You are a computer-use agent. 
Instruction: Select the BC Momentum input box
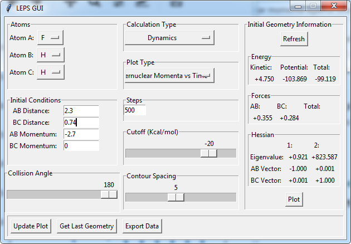click(81, 146)
